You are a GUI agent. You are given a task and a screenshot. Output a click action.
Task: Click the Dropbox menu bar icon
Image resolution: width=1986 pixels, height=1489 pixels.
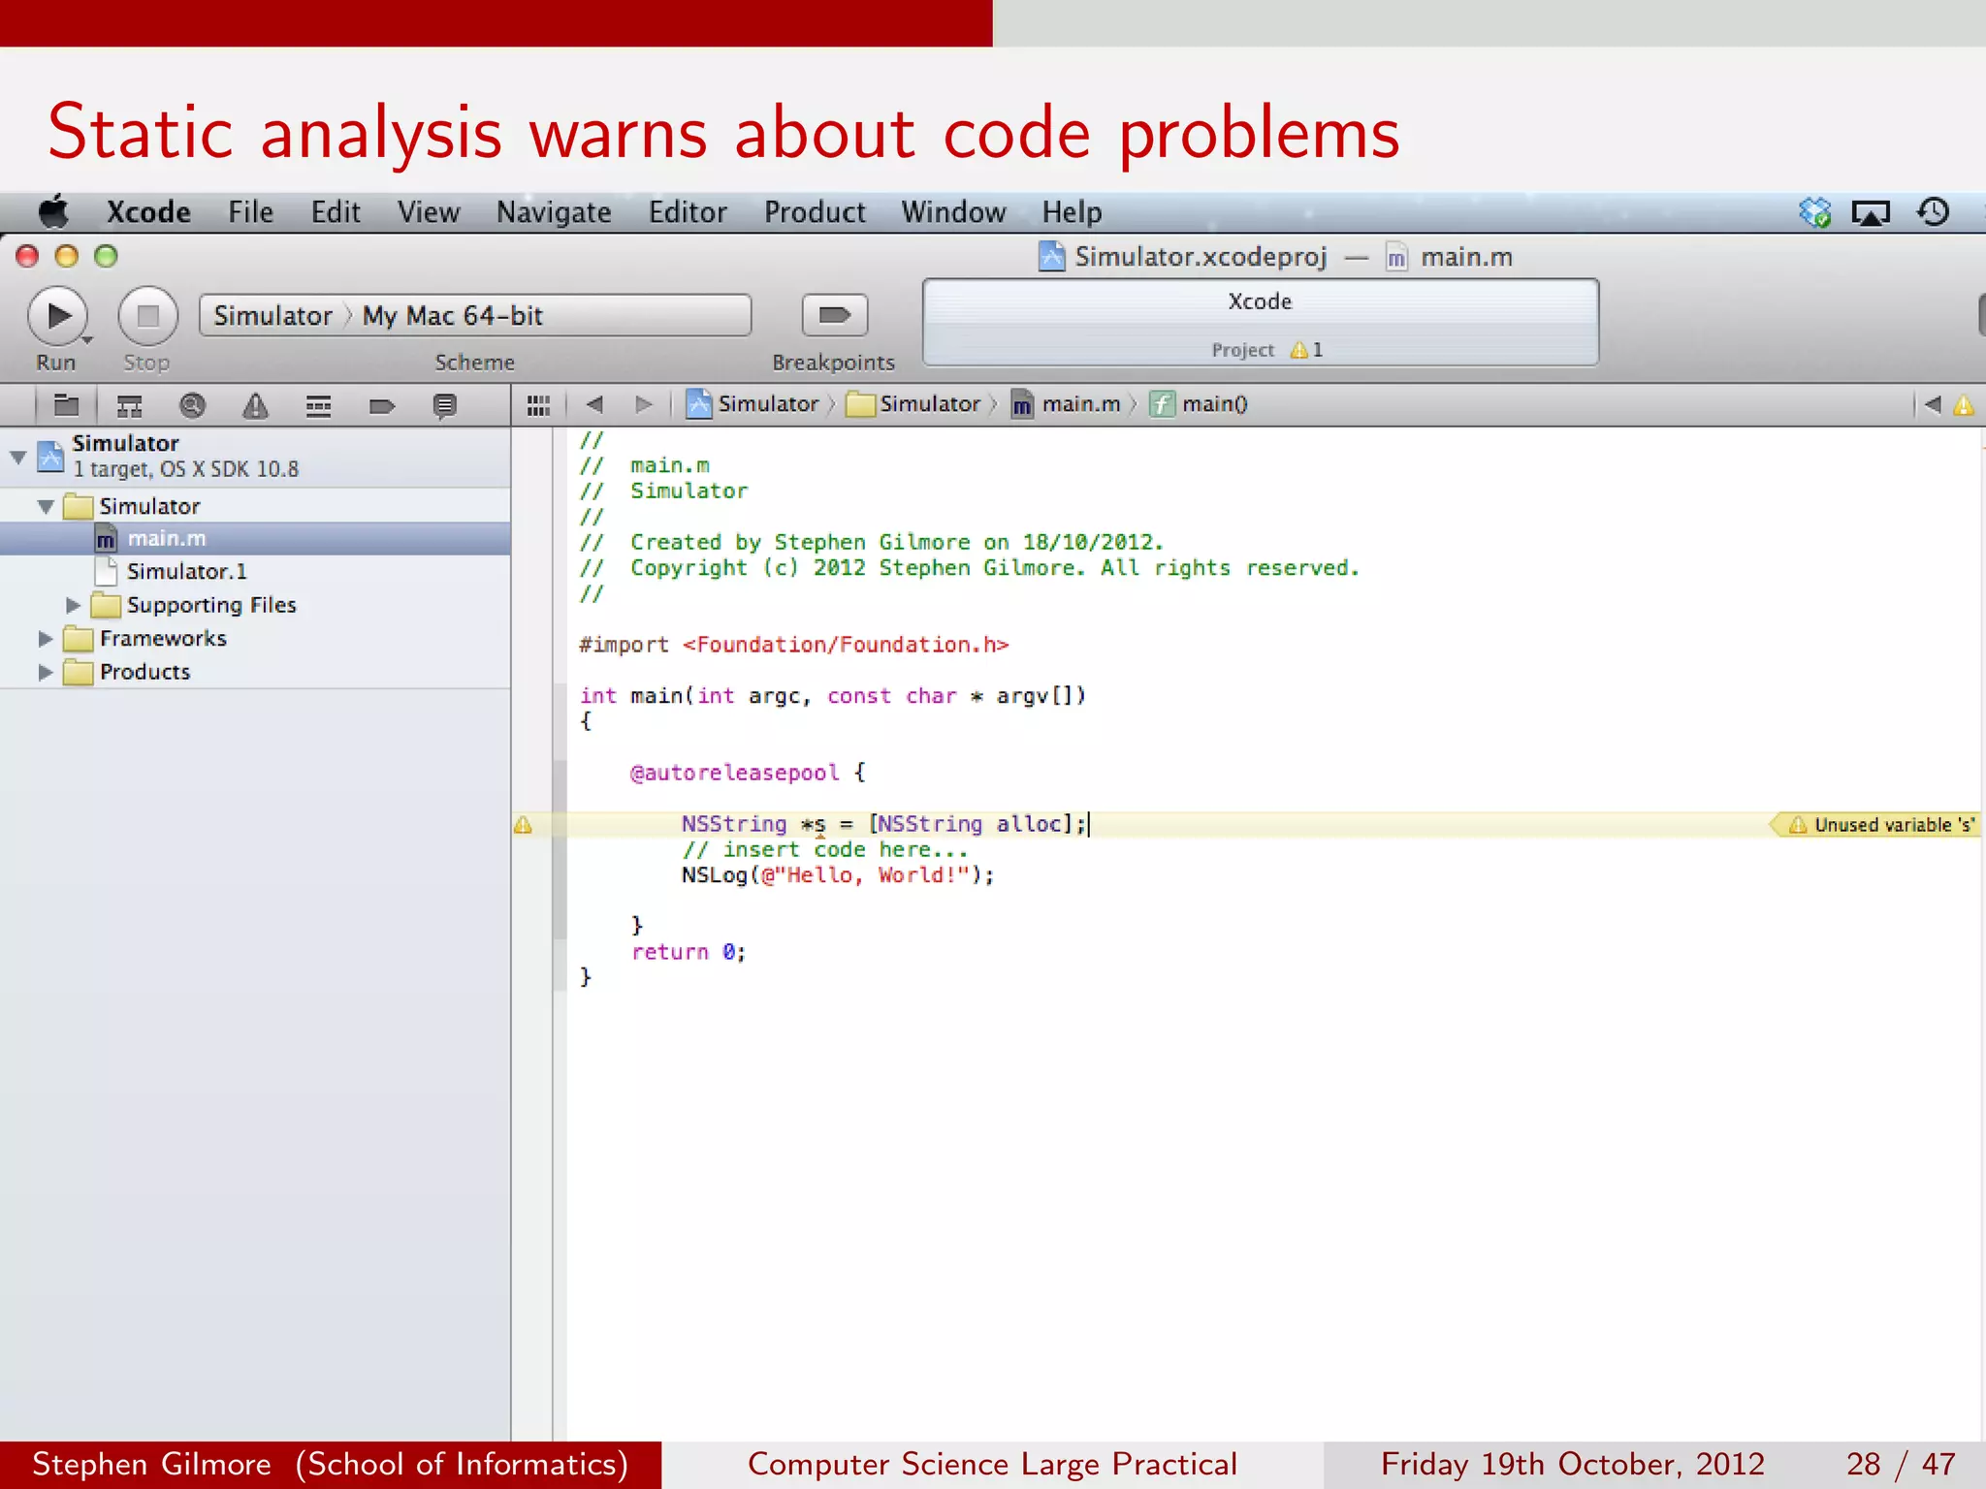1814,212
